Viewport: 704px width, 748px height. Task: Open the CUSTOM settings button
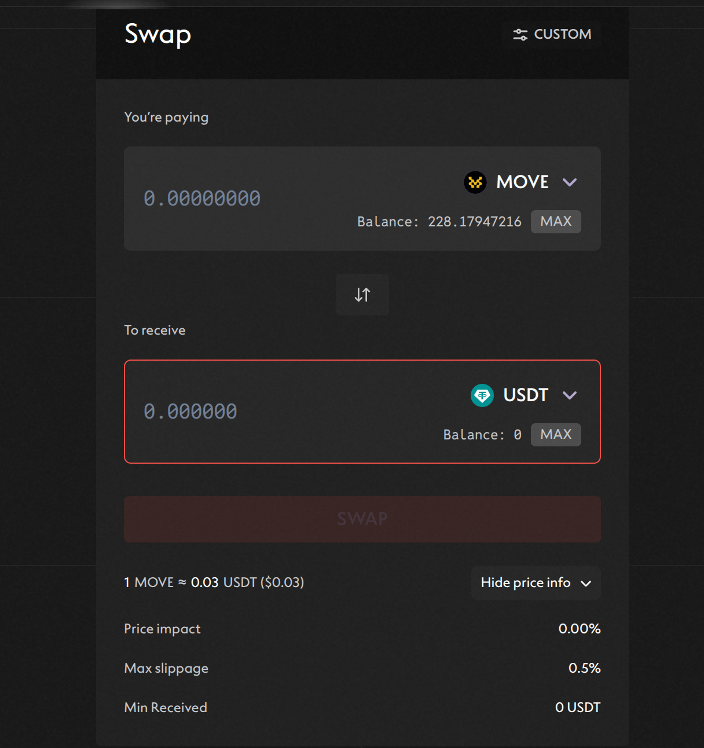click(x=552, y=35)
